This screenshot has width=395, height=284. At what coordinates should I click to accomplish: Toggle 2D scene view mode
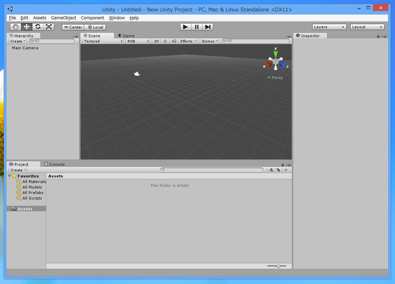click(x=156, y=41)
